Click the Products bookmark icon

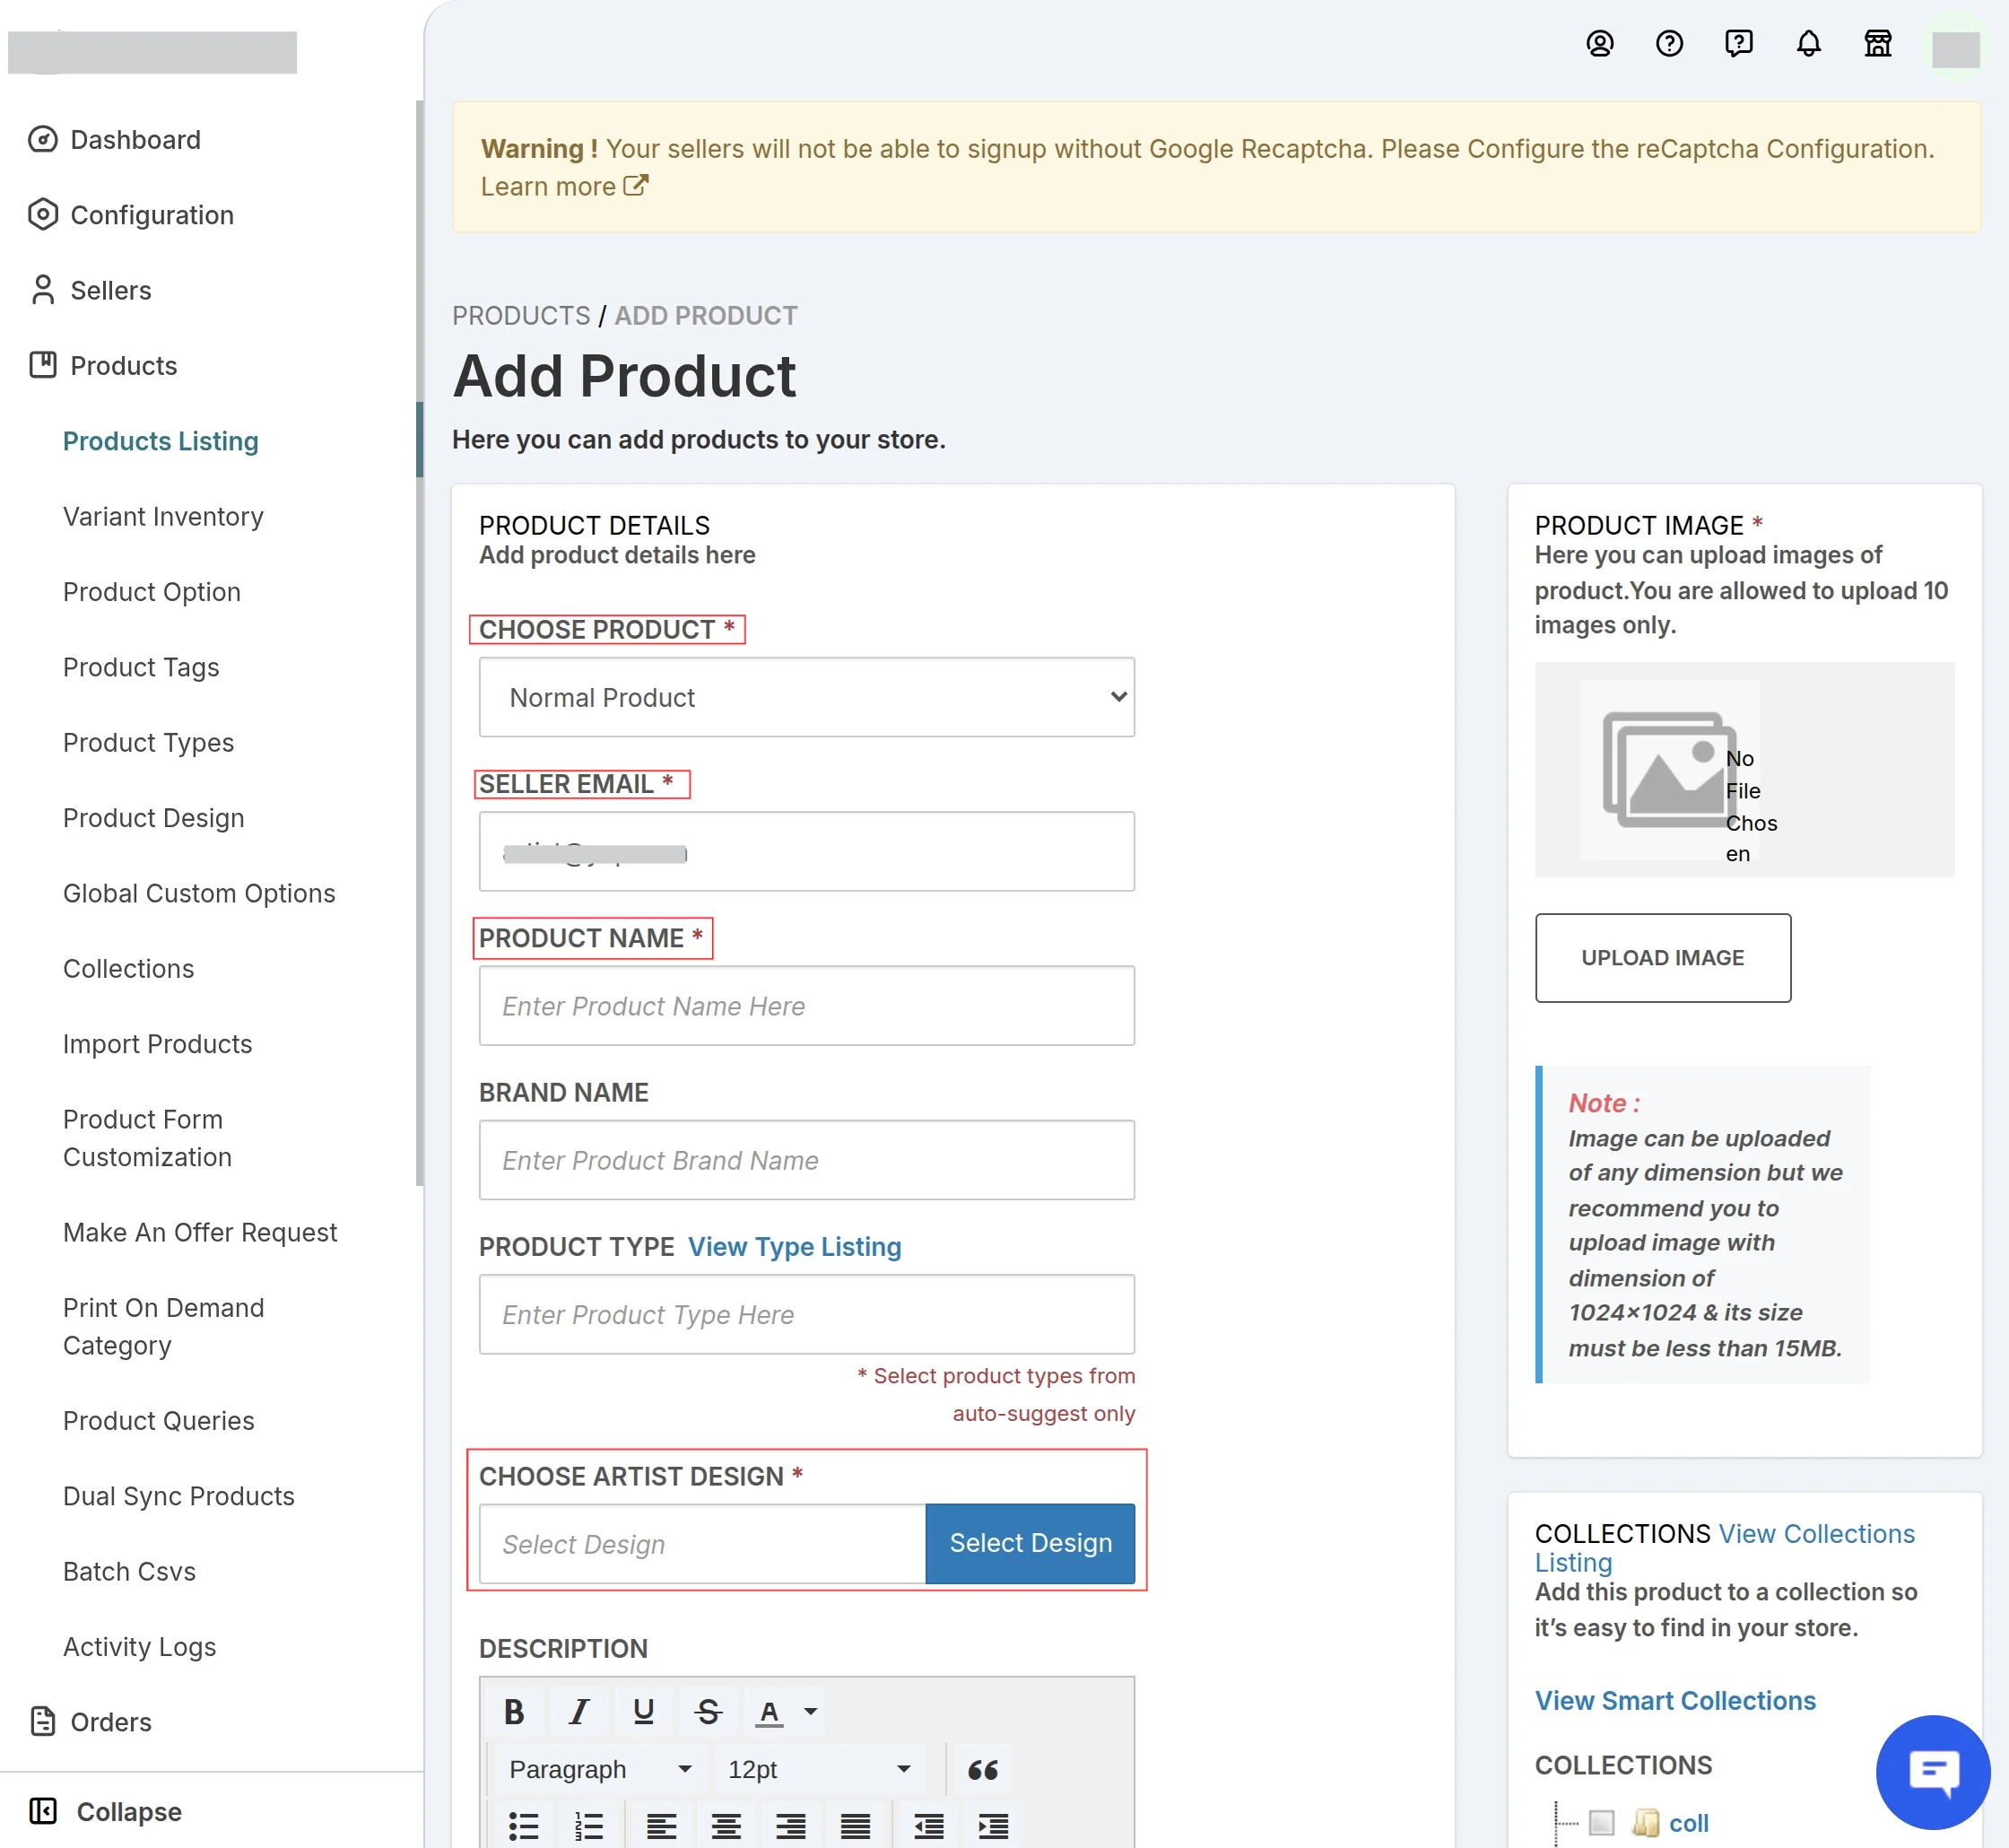(43, 365)
